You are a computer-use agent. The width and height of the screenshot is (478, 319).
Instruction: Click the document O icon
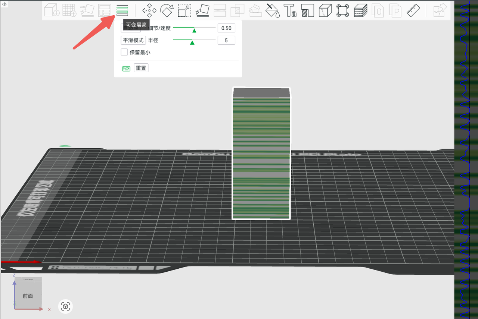click(x=378, y=10)
